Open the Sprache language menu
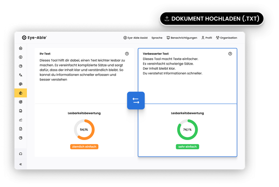279x187 pixels. 157,38
